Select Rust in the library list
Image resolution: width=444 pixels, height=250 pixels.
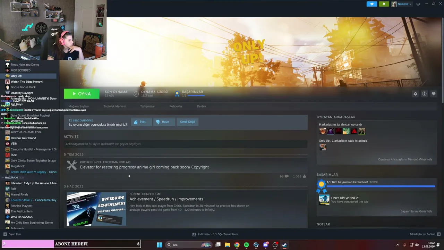pos(14,155)
